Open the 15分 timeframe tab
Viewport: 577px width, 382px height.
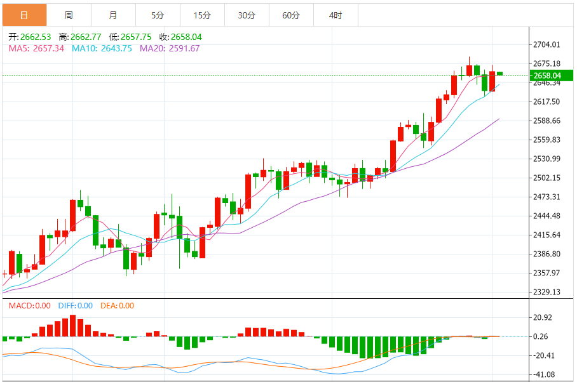tap(202, 15)
